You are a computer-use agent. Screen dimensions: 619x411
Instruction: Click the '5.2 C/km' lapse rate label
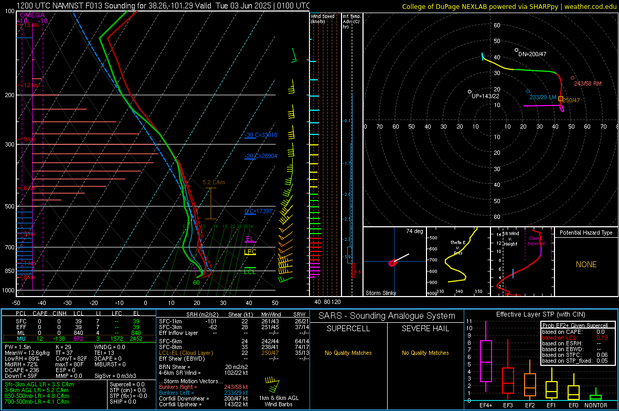pyautogui.click(x=214, y=182)
